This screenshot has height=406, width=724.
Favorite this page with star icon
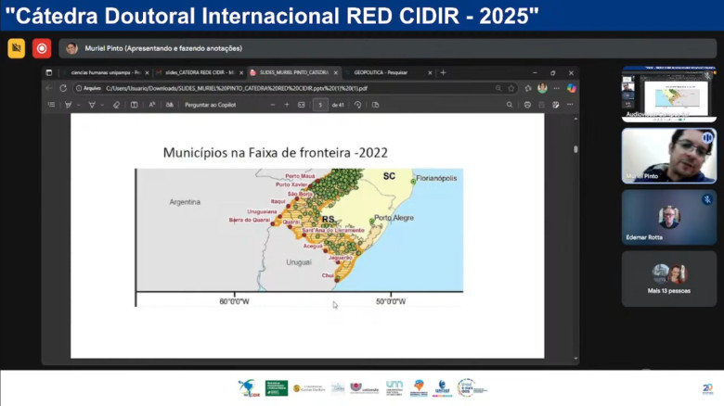coord(511,88)
